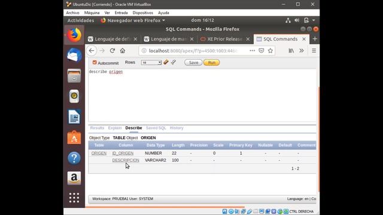Open Firefox from the Ubuntu dock
383x215 pixels.
click(74, 35)
